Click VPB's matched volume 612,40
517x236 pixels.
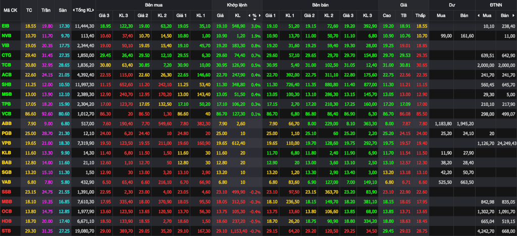point(239,143)
